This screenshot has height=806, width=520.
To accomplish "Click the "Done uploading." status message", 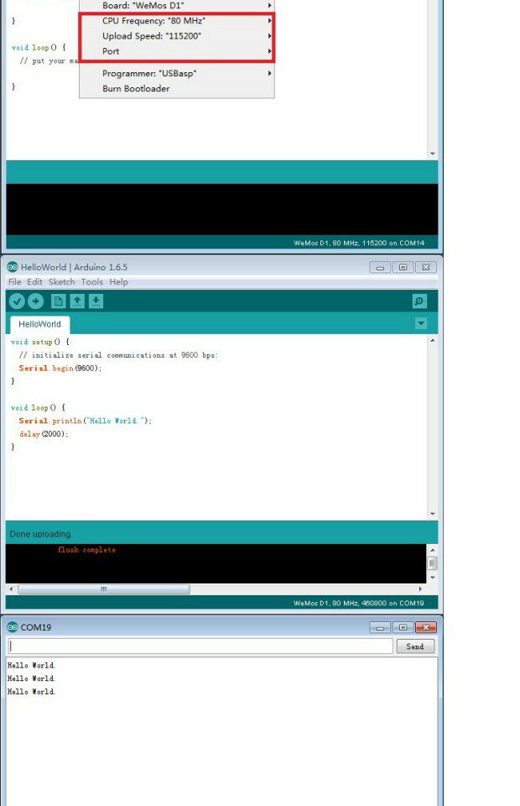I will click(x=41, y=534).
